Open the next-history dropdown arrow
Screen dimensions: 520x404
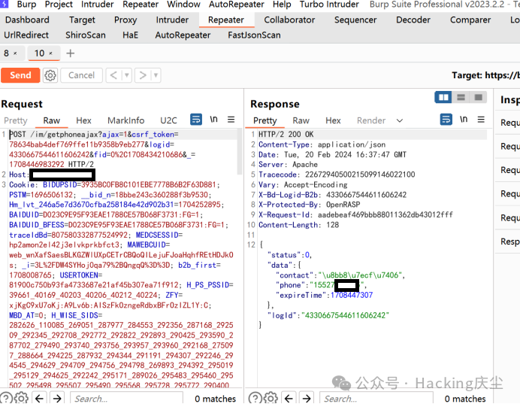[x=156, y=75]
